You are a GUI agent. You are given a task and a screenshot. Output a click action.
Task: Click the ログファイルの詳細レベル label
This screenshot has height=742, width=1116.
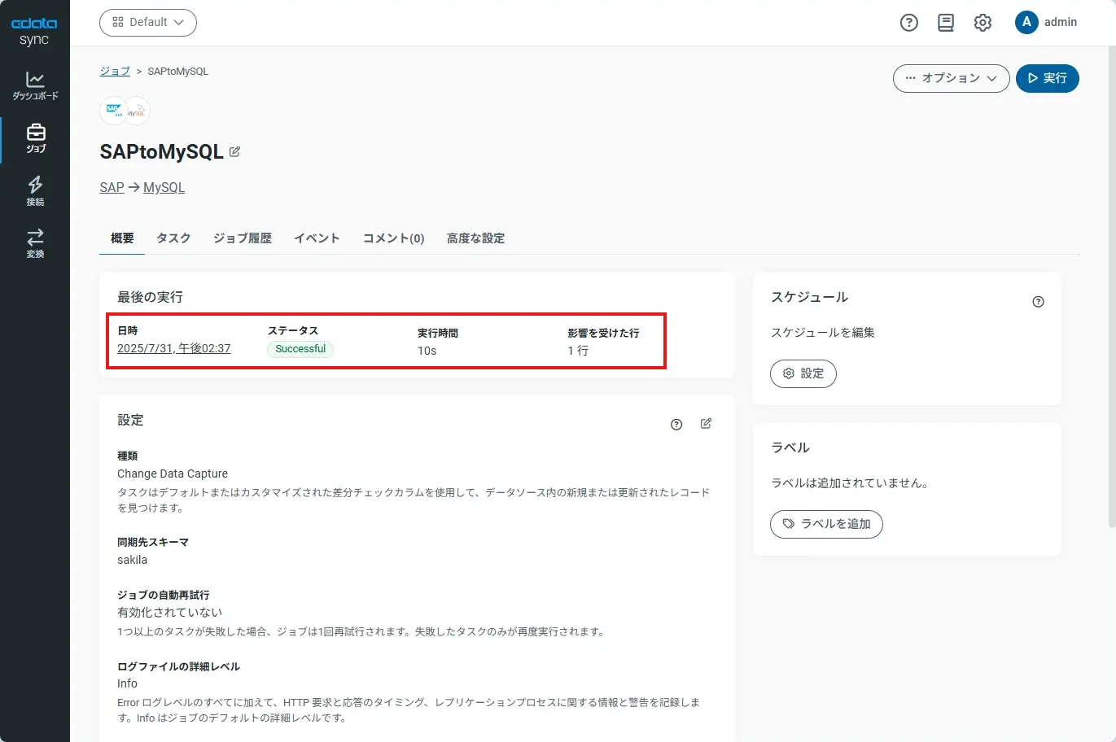(179, 666)
